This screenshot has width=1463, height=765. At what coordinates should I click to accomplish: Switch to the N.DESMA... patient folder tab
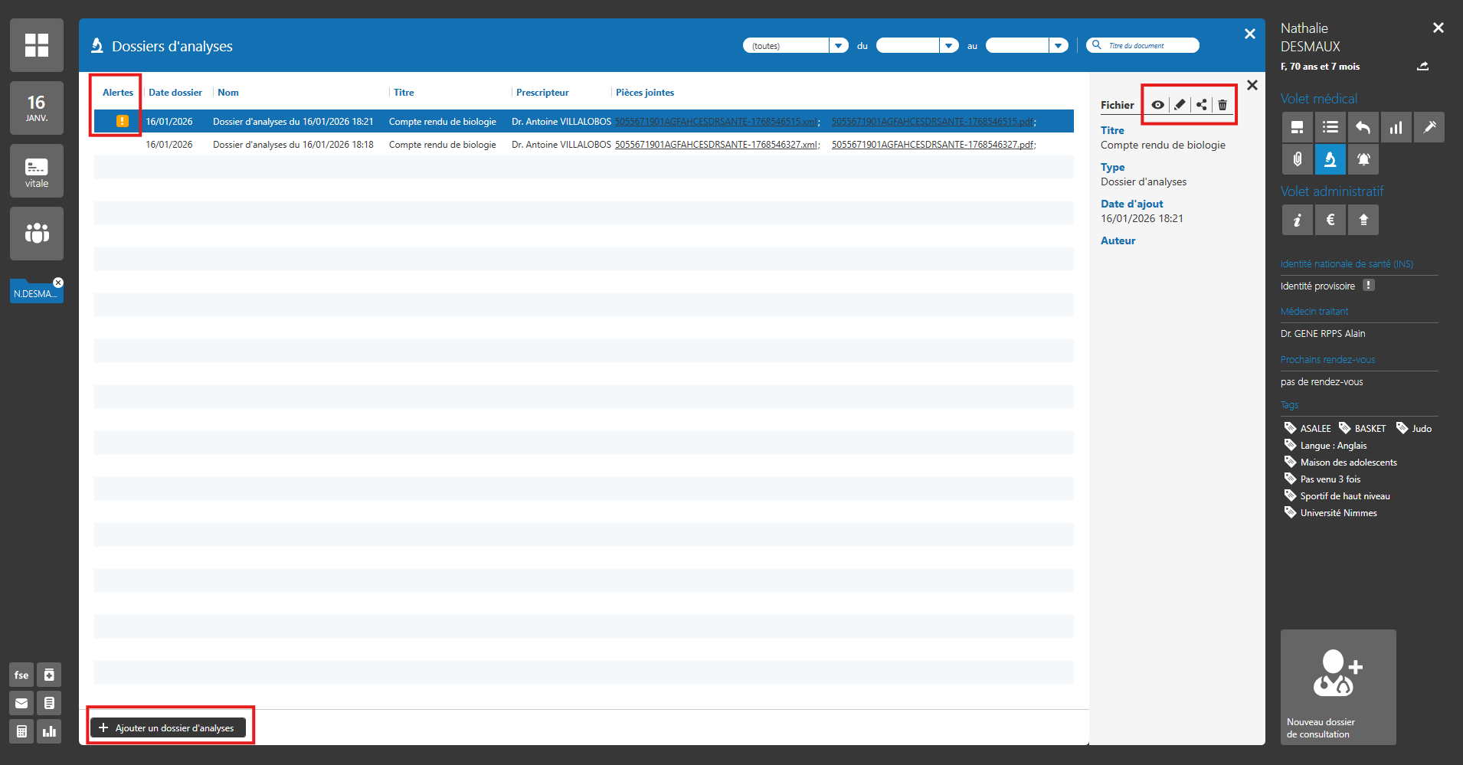click(x=35, y=293)
